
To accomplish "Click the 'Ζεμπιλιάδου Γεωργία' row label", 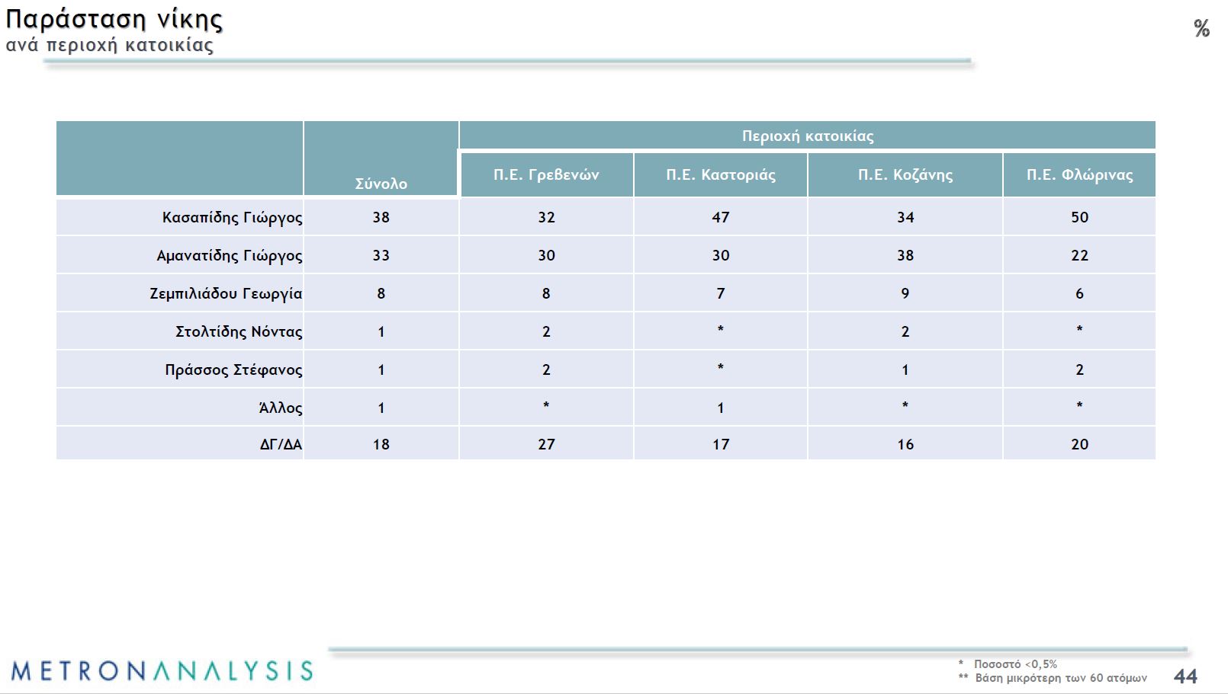I will click(x=226, y=294).
